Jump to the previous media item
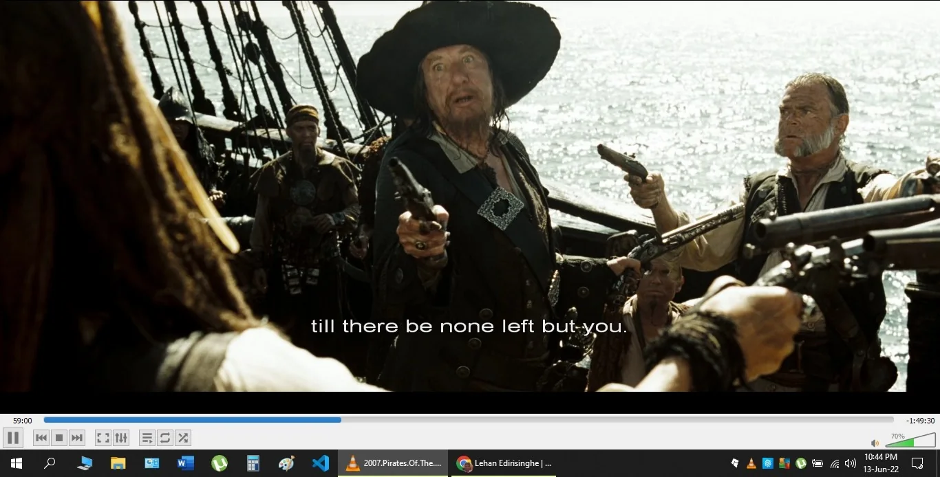This screenshot has width=940, height=477. coord(41,438)
